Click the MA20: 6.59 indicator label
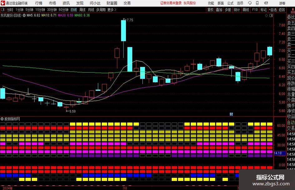 [66, 15]
